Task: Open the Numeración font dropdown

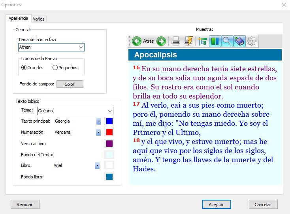Action: coord(98,132)
